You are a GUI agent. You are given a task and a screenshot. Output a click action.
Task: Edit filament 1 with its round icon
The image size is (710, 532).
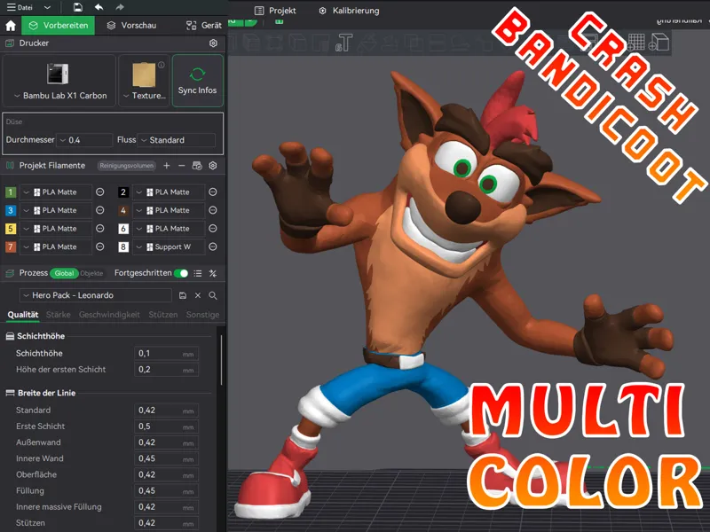point(100,192)
